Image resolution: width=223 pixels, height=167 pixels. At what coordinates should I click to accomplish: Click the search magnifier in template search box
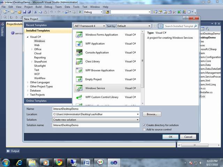tap(195, 26)
